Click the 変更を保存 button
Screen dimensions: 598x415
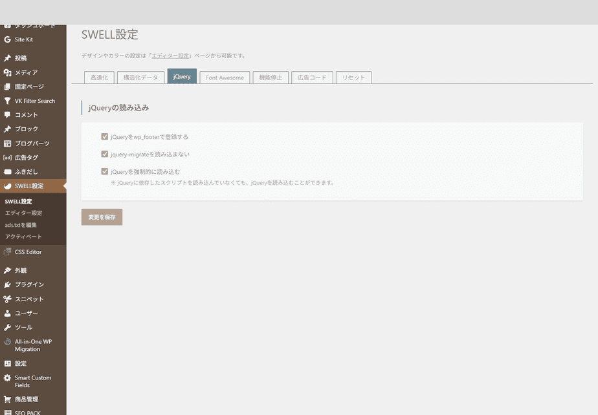(102, 217)
